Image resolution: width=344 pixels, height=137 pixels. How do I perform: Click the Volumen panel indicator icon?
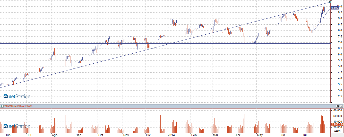pyautogui.click(x=2, y=106)
